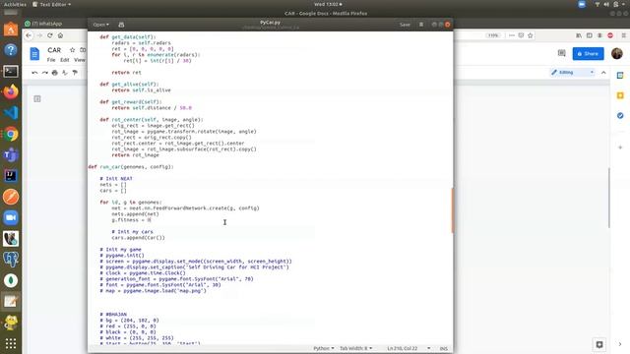Open the volume indicator in top bar
630x354 pixels.
606,4
